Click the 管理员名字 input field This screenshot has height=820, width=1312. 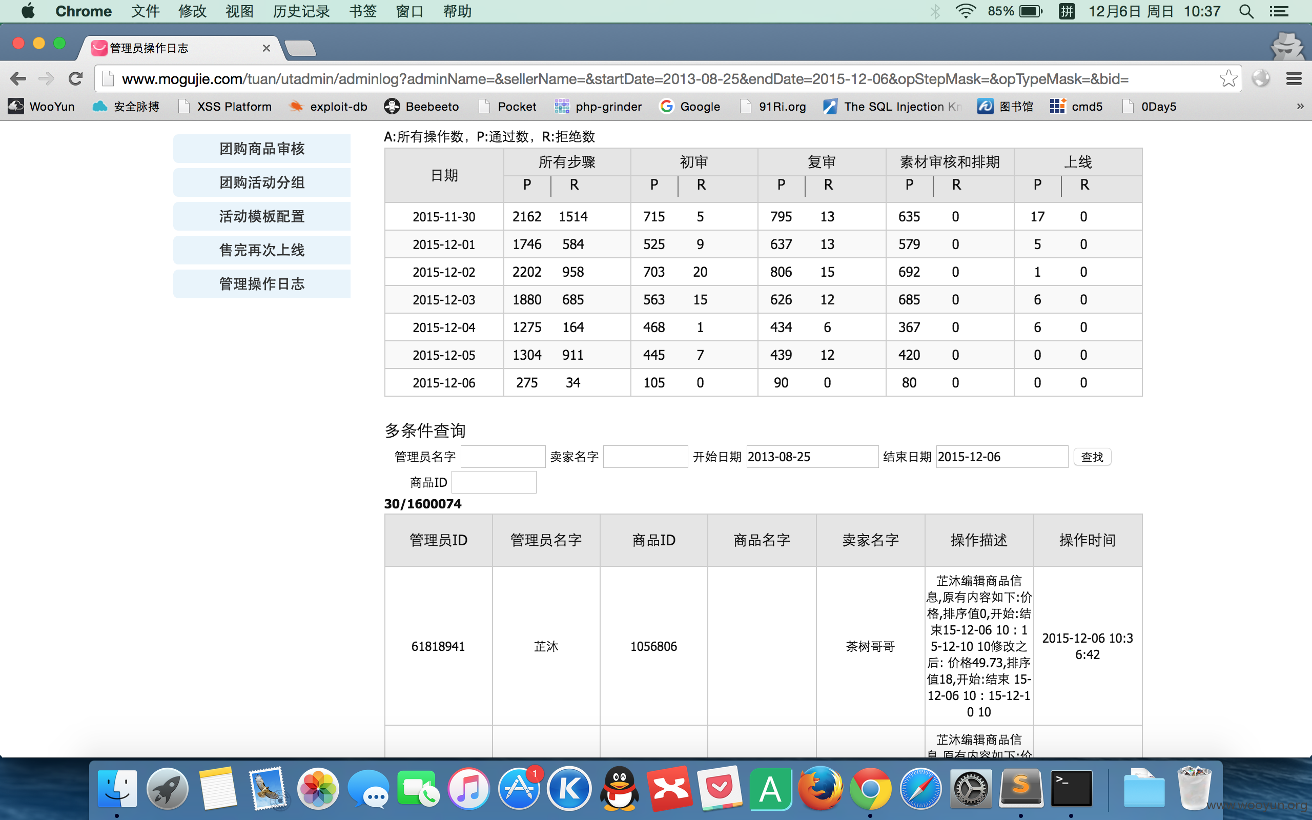click(x=503, y=457)
